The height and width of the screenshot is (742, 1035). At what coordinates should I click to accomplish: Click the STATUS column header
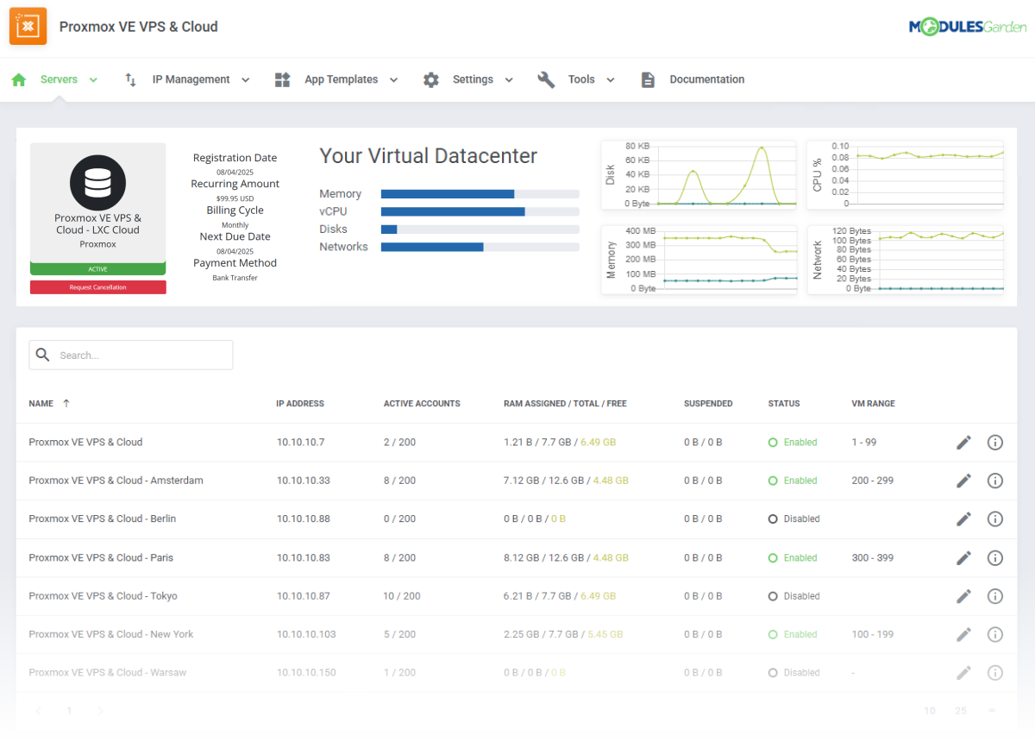tap(784, 403)
